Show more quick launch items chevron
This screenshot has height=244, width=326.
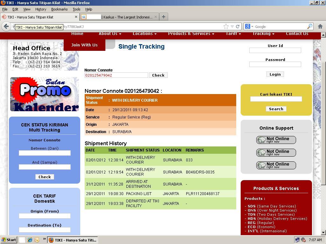pos(44,239)
